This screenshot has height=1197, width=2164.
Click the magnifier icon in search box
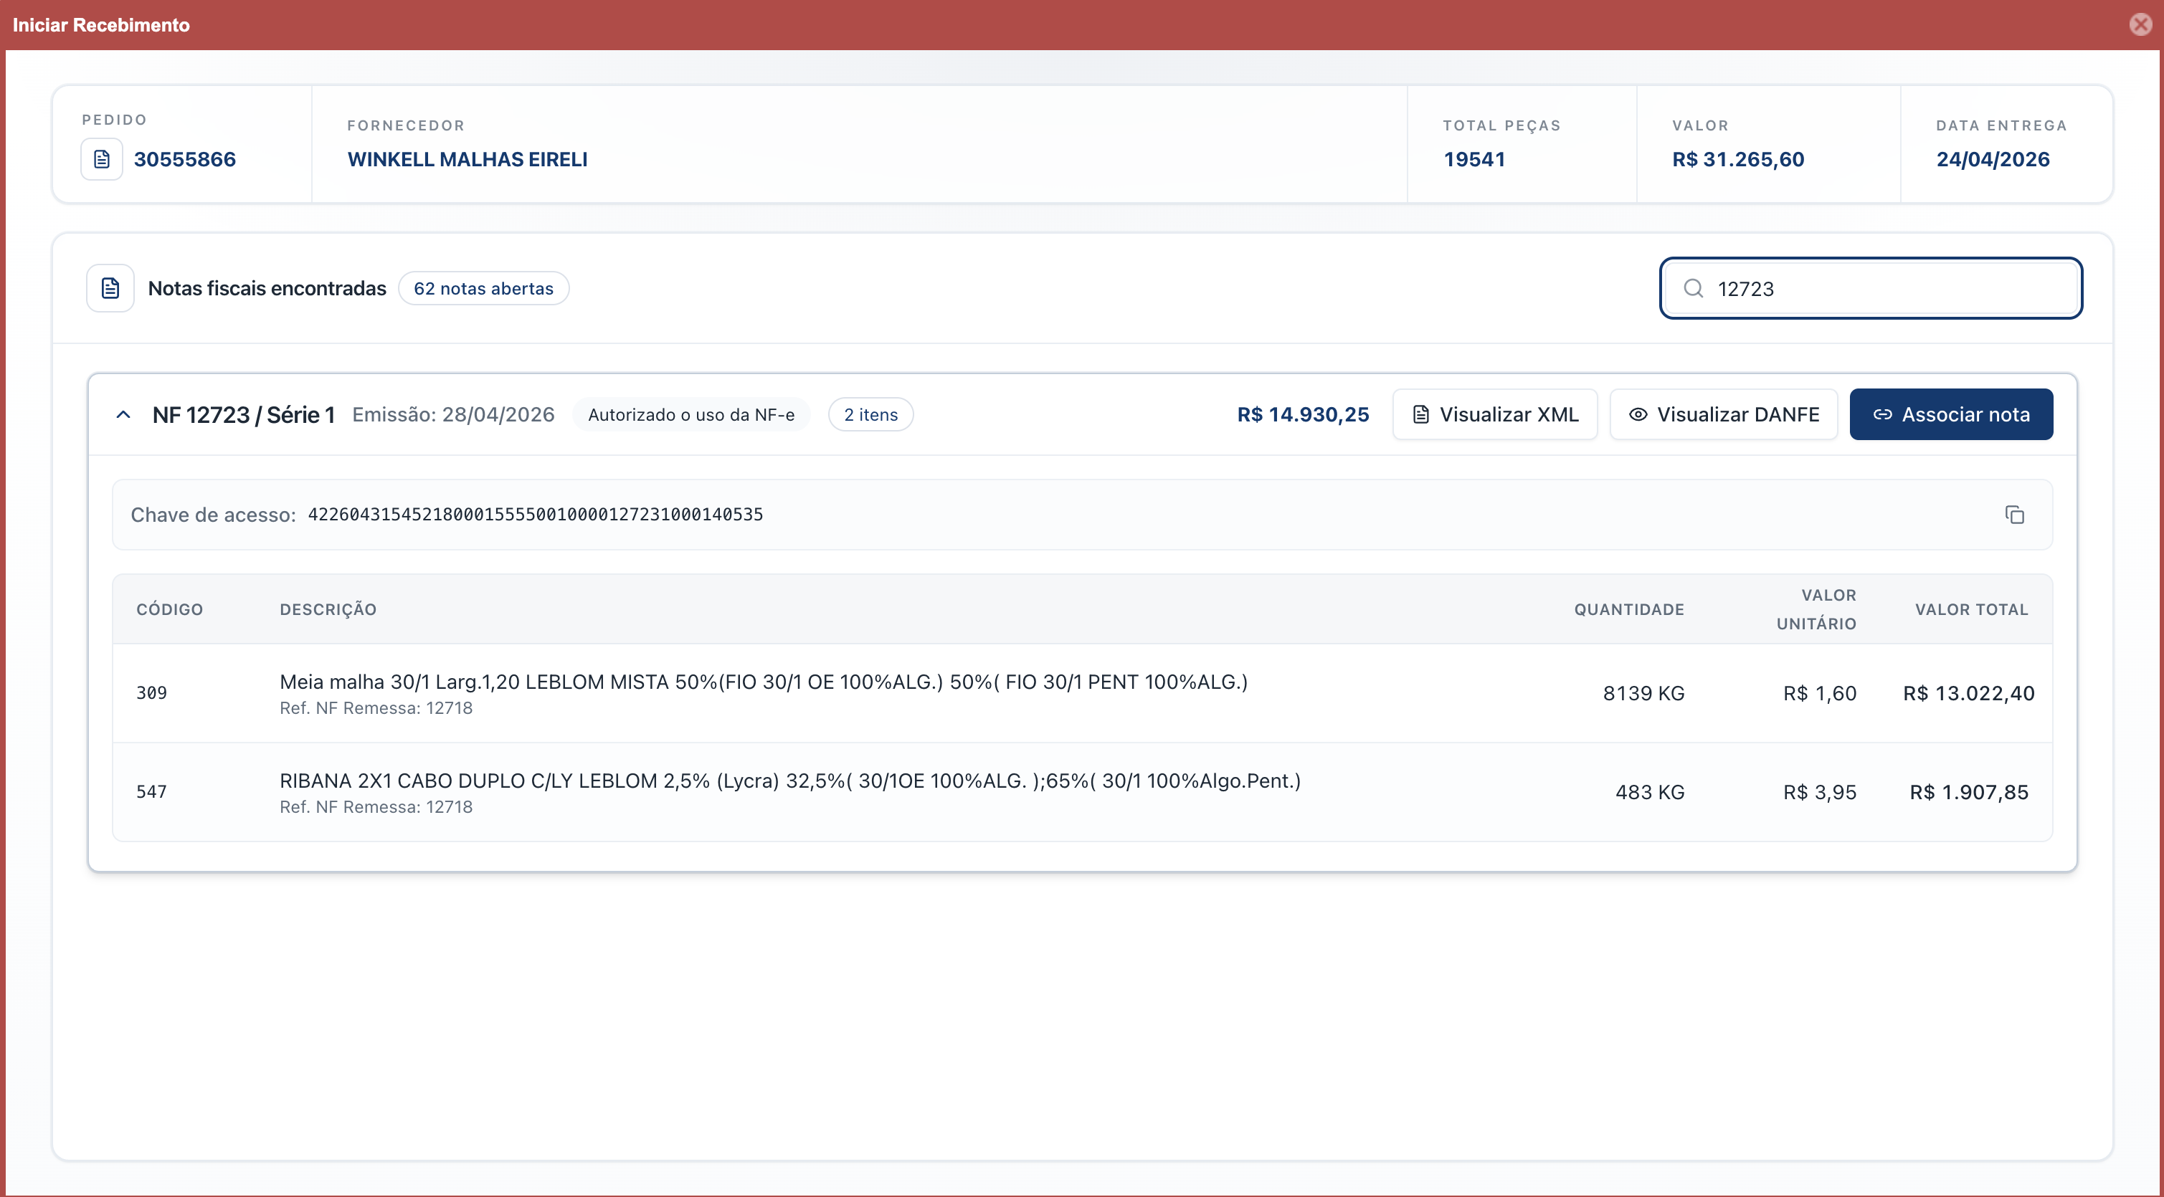1694,288
